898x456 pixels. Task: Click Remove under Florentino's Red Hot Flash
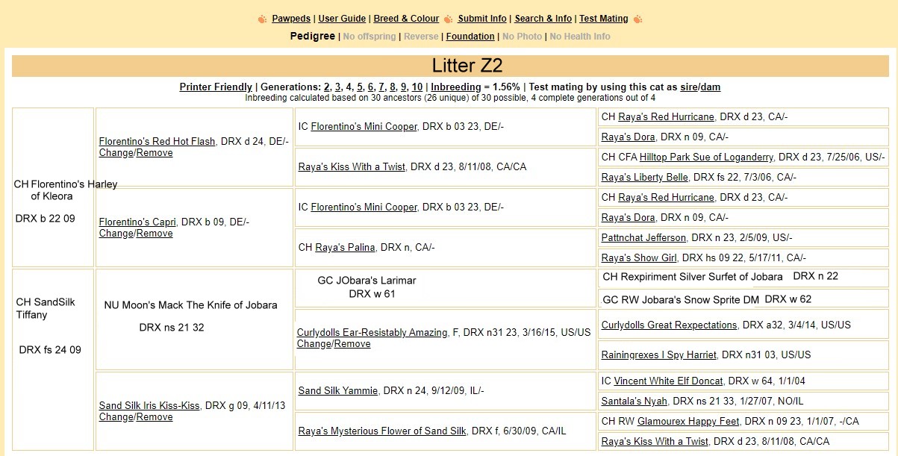[x=155, y=153]
